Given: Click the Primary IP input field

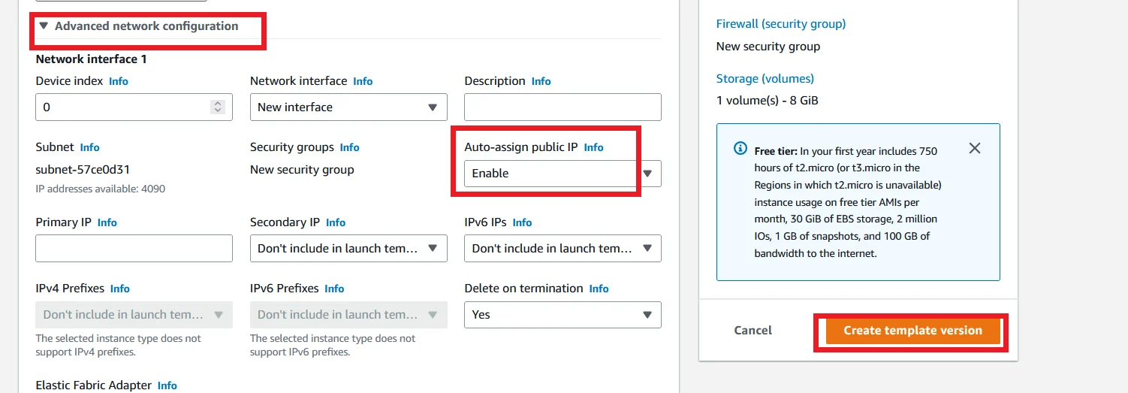Looking at the screenshot, I should 134,248.
